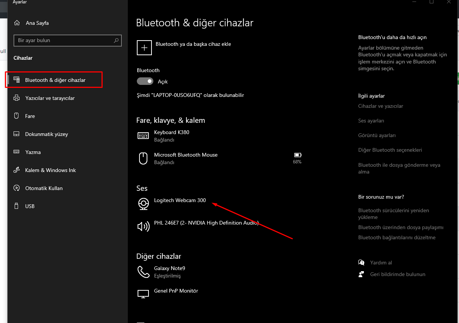
Task: Click the Bluetooth & diğer cihazlar sidebar icon
Action: [17, 80]
